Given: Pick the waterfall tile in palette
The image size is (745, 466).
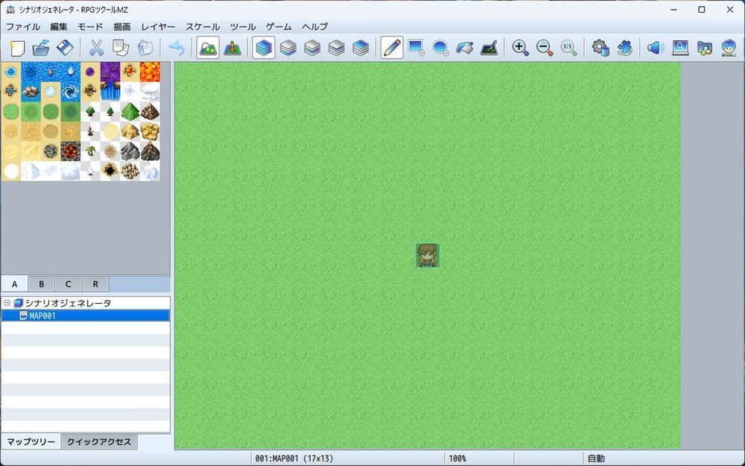Looking at the screenshot, I should coord(110,92).
